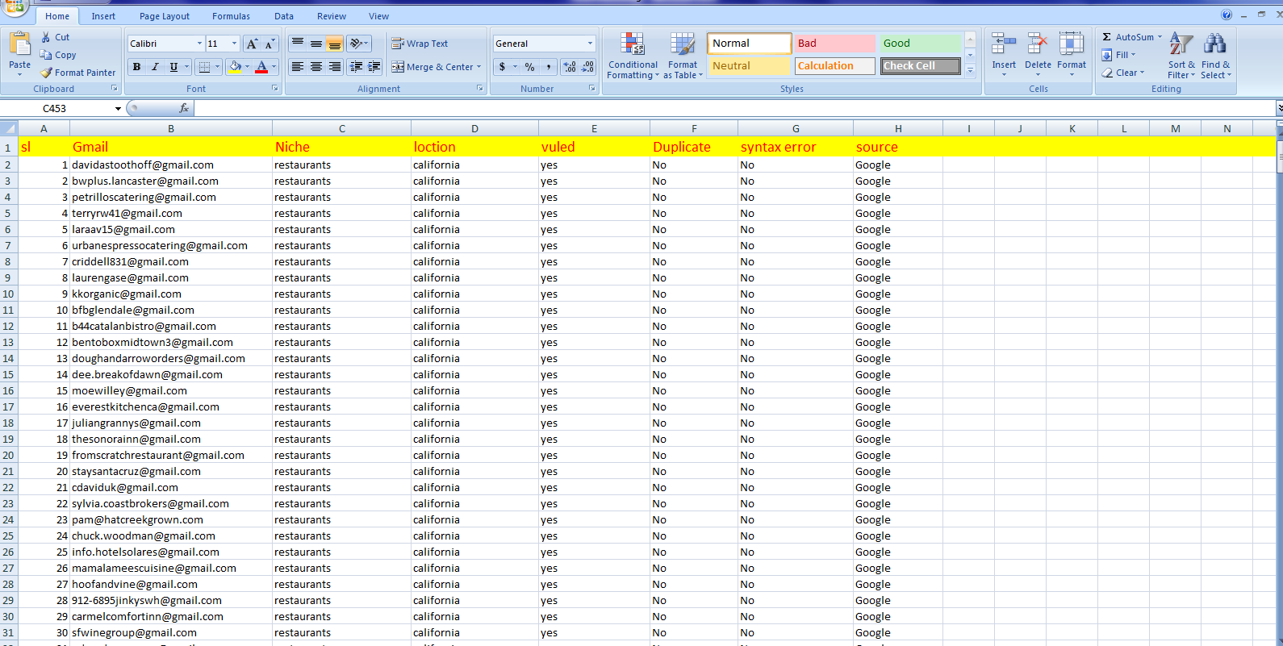Apply the yellow fill color swatch
This screenshot has height=646, width=1283.
tap(235, 67)
